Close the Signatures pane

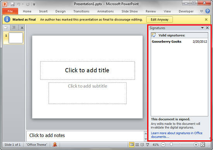coord(207,28)
